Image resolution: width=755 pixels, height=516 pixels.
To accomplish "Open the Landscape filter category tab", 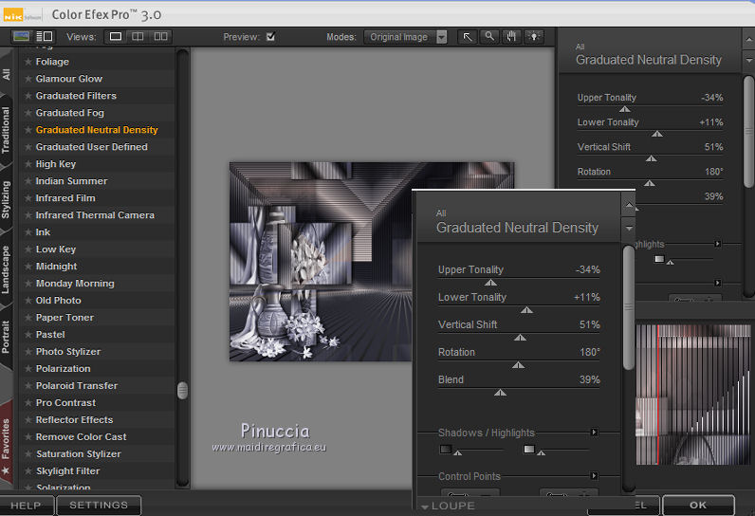I will [7, 268].
